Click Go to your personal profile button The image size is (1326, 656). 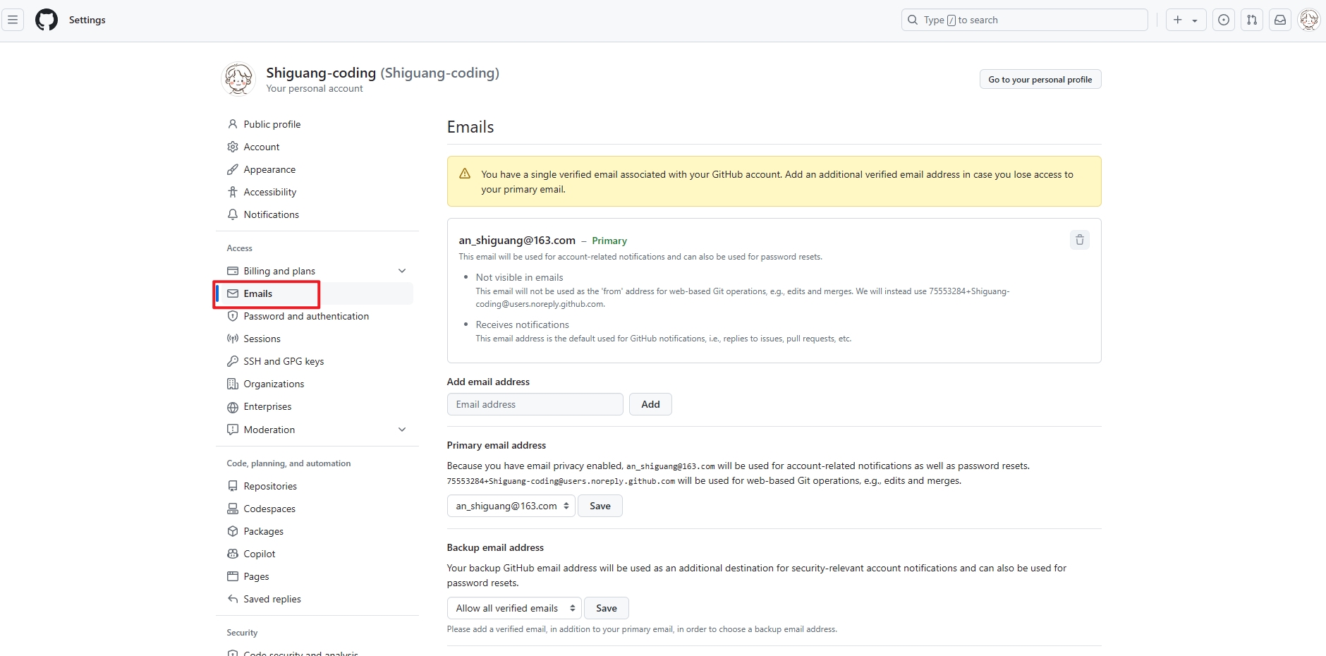pos(1040,79)
